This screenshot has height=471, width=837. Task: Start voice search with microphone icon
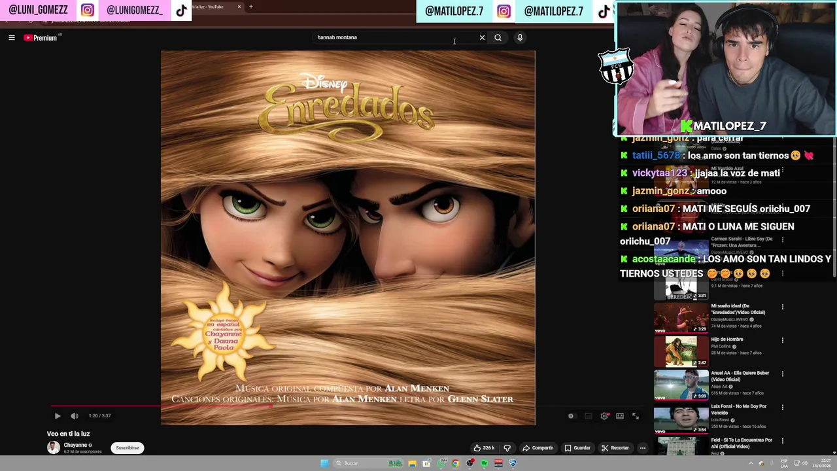(x=520, y=37)
